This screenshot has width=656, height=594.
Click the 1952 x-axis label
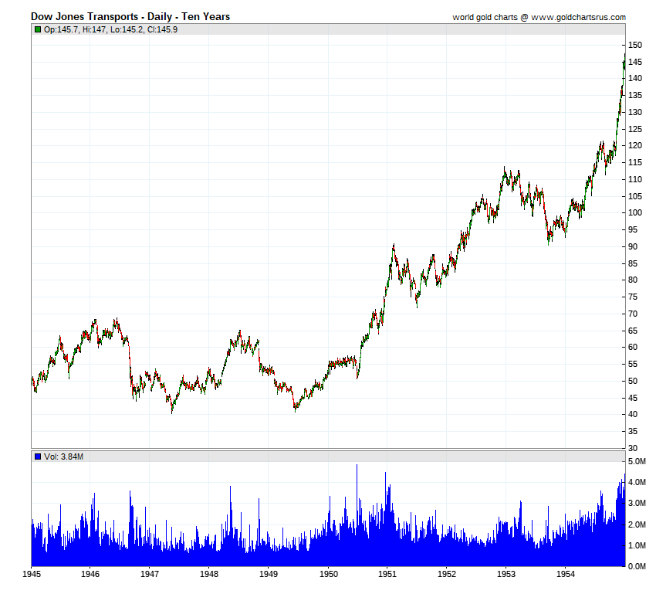point(446,574)
